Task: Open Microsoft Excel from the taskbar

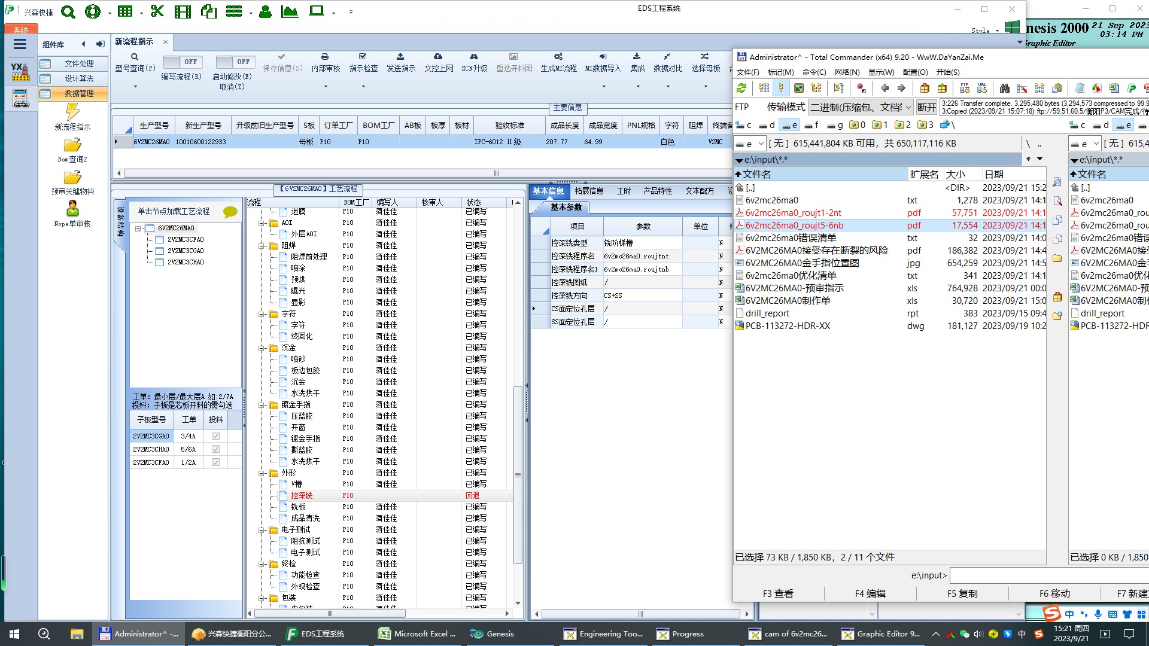Action: [x=418, y=634]
